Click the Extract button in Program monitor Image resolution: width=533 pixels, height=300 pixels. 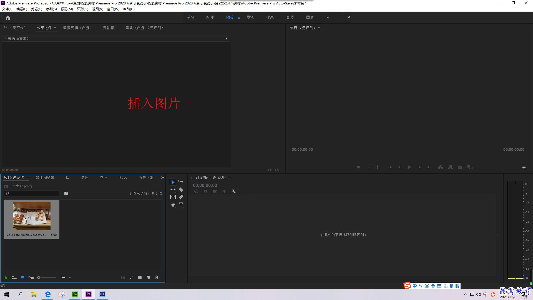(451, 167)
